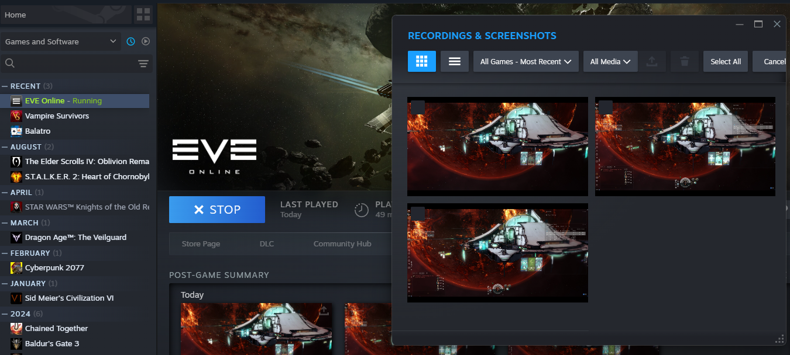Open the All Media filter dropdown
790x355 pixels.
click(x=610, y=61)
